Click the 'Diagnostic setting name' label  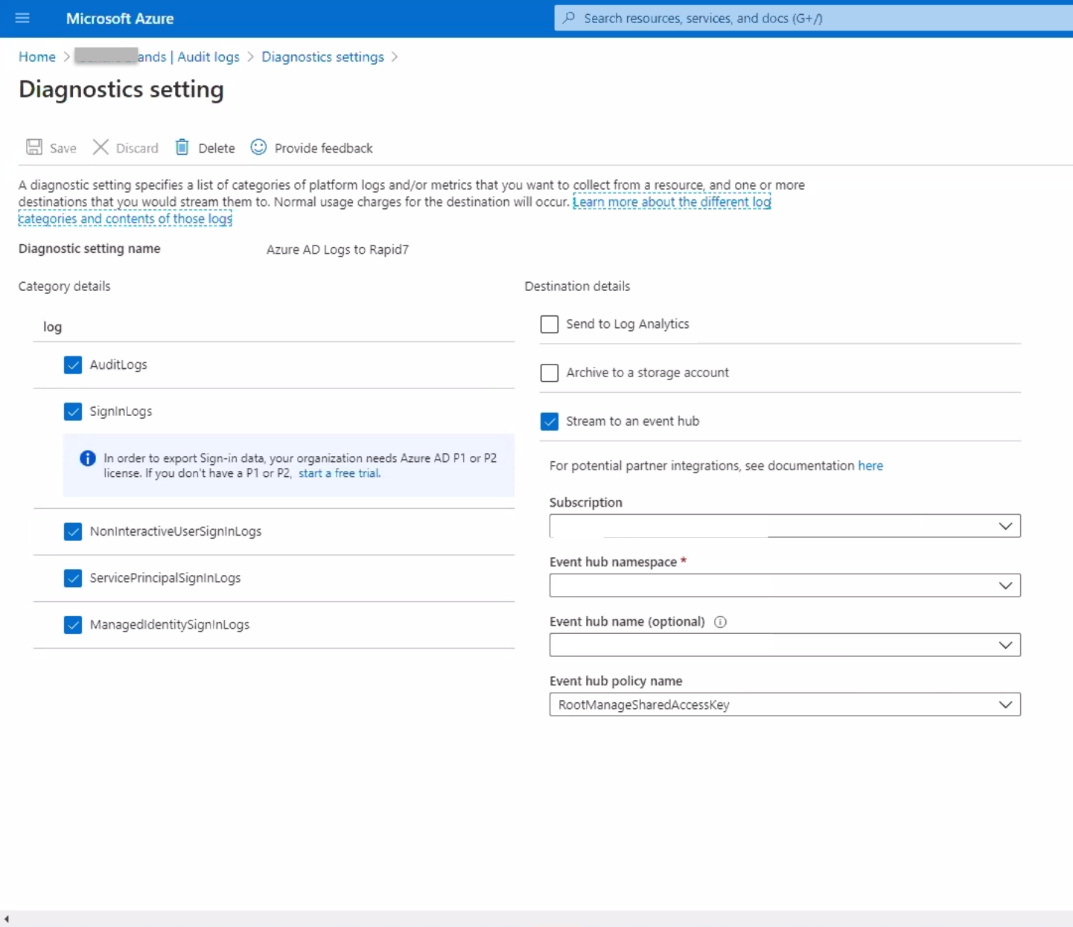tap(89, 248)
